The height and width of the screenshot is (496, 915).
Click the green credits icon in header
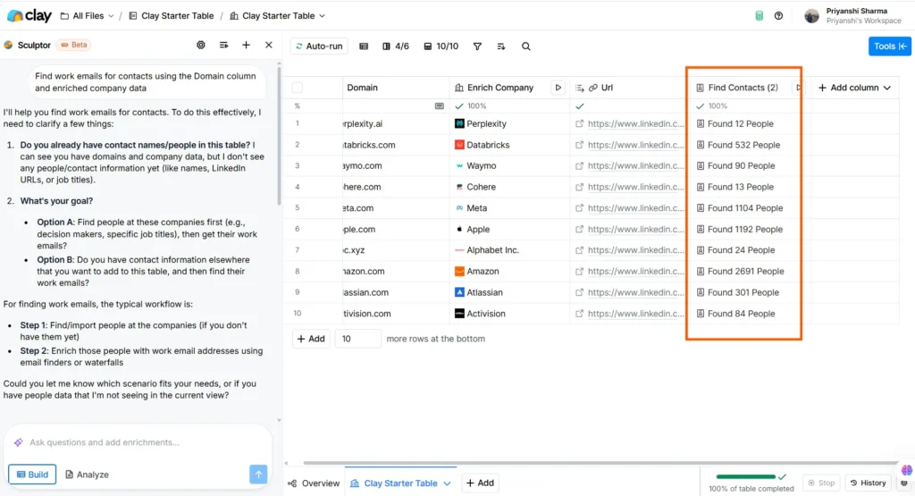(760, 16)
